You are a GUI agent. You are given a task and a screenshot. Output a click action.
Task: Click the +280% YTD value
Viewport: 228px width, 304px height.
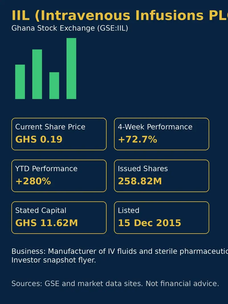click(x=33, y=181)
